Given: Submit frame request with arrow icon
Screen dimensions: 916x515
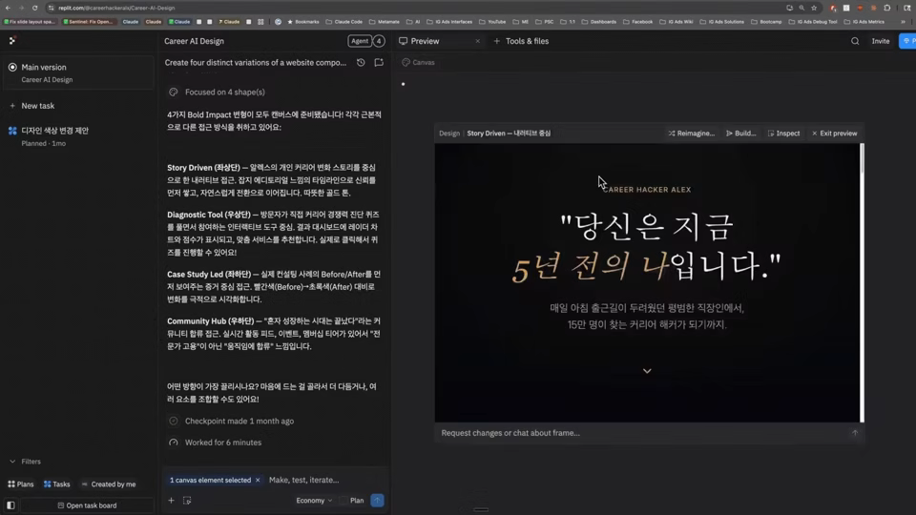Looking at the screenshot, I should point(855,433).
